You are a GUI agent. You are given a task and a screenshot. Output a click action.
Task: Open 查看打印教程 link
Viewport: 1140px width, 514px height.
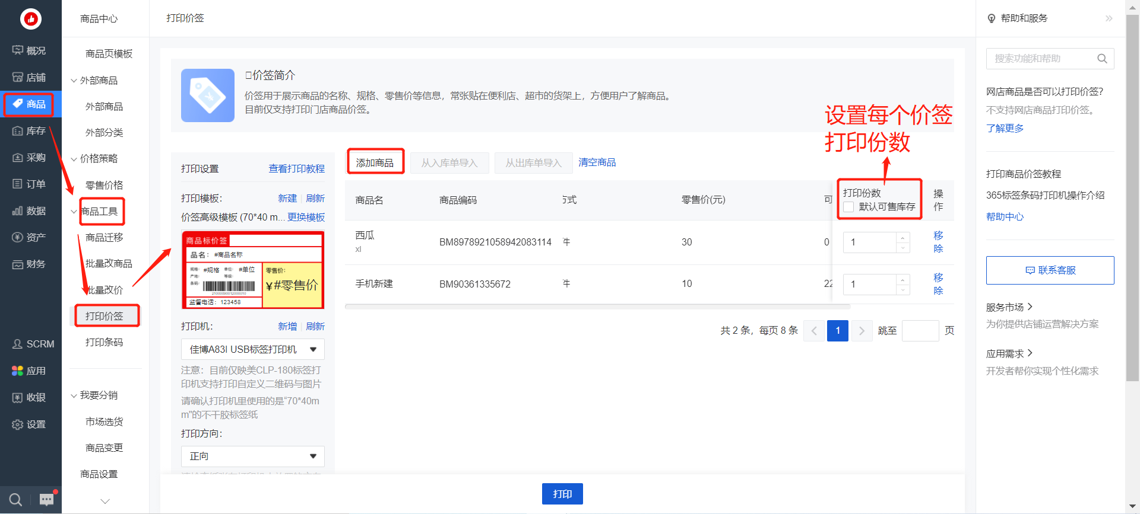297,169
